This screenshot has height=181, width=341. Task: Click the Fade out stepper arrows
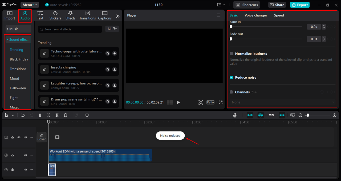pyautogui.click(x=324, y=39)
